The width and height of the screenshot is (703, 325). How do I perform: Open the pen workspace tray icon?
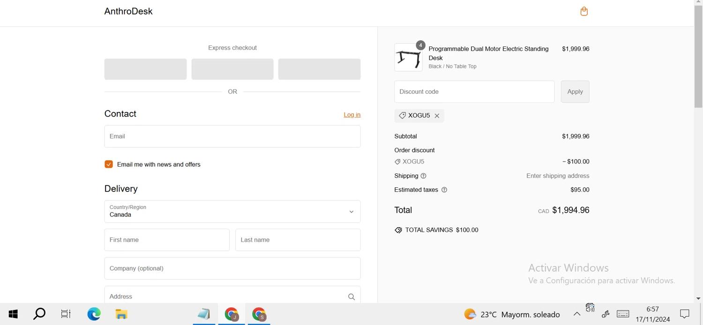pyautogui.click(x=605, y=314)
